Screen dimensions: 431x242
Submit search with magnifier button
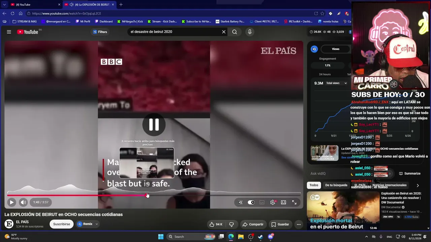235,32
